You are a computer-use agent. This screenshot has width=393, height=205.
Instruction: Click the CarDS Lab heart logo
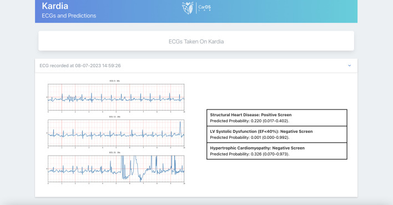(x=188, y=8)
